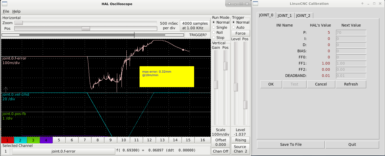Select channel 15
This screenshot has height=156, width=385.
coord(188,140)
